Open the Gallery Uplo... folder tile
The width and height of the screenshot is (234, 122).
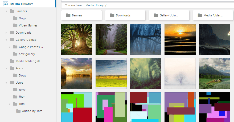[x=169, y=15]
